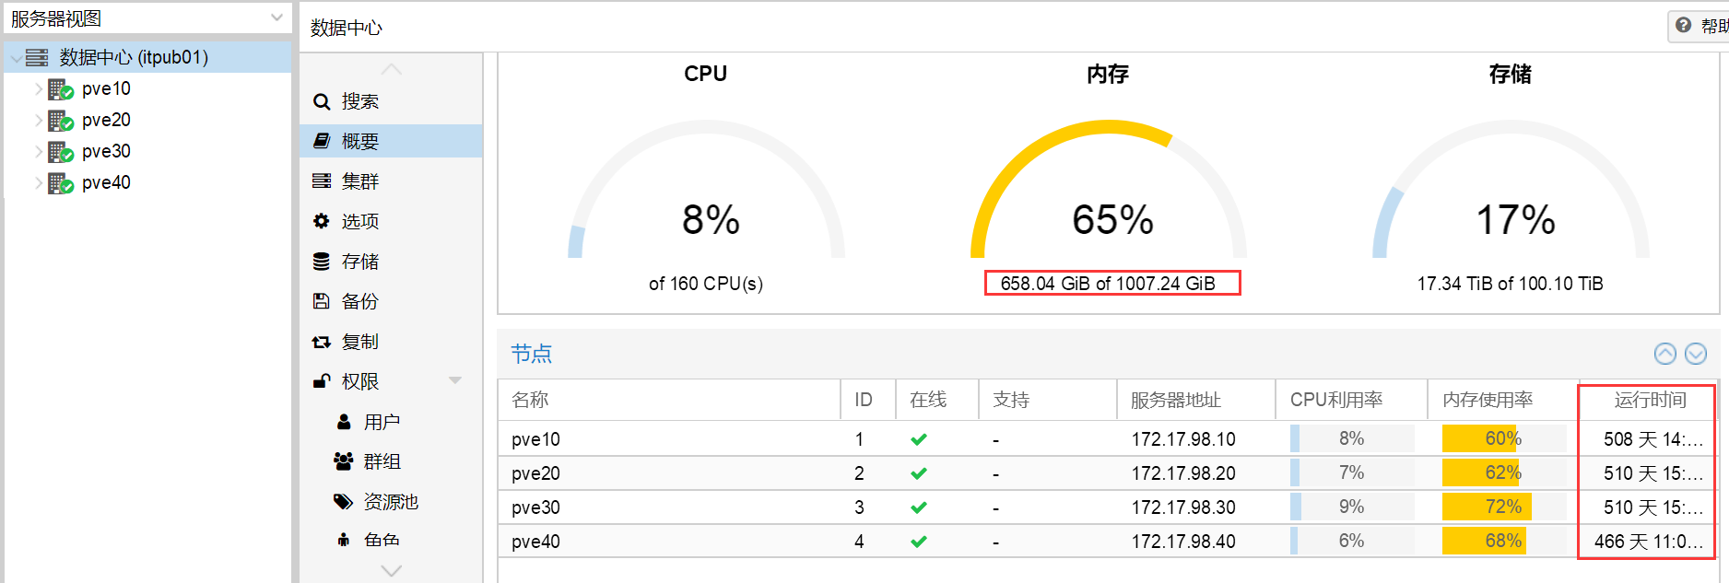Open the 服务器视图 view selector dropdown
This screenshot has height=583, width=1729.
[147, 18]
